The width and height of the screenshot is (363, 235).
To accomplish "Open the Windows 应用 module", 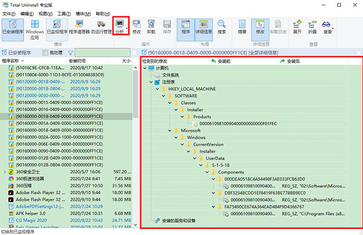I will 34,30.
